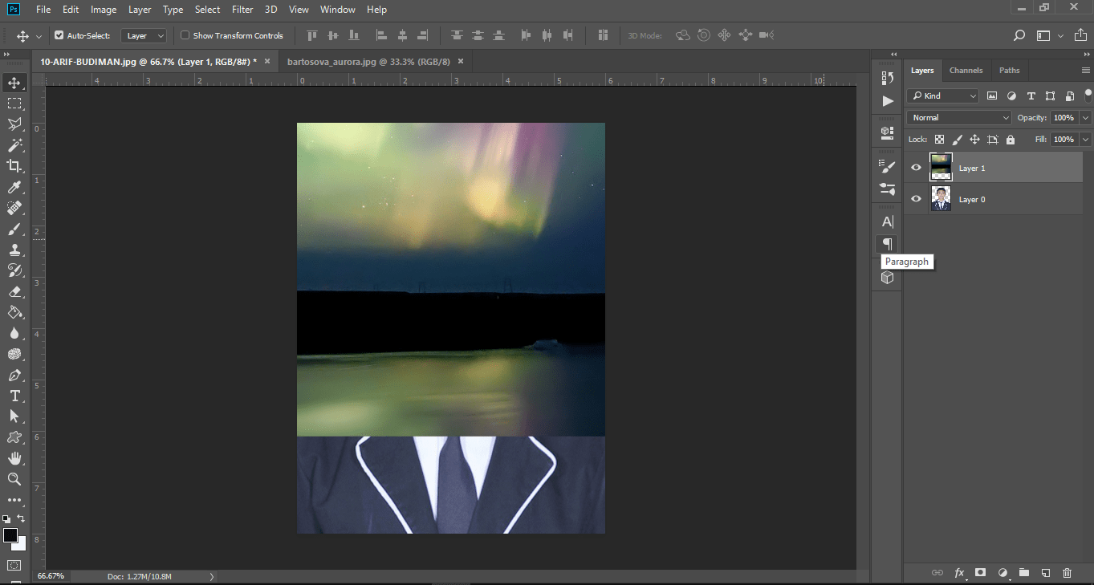This screenshot has width=1094, height=585.
Task: Enable Show Transform Controls
Action: click(x=185, y=35)
